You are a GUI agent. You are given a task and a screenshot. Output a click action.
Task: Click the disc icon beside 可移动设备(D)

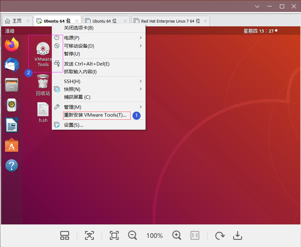57,46
